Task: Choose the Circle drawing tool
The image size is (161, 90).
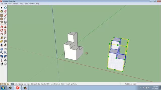Action: 2,19
